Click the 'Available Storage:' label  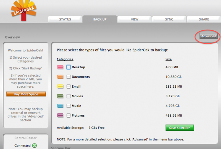point(70,128)
